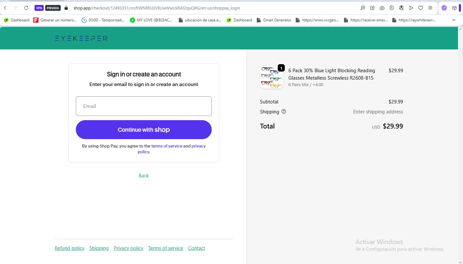Click the PRIVADA private-mode badge

[x=53, y=8]
